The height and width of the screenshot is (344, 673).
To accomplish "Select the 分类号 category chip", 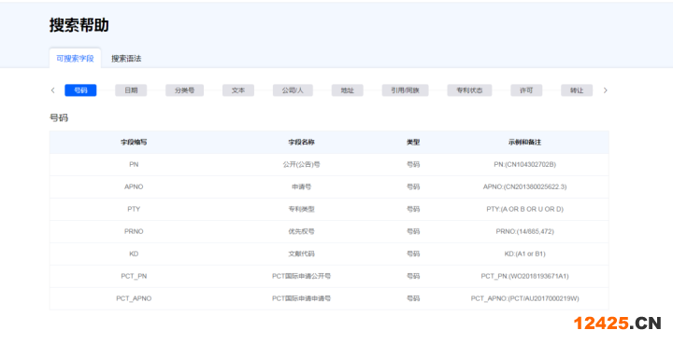I will [184, 90].
